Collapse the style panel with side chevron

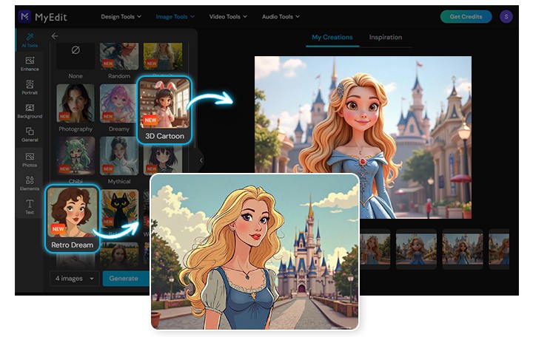[201, 160]
